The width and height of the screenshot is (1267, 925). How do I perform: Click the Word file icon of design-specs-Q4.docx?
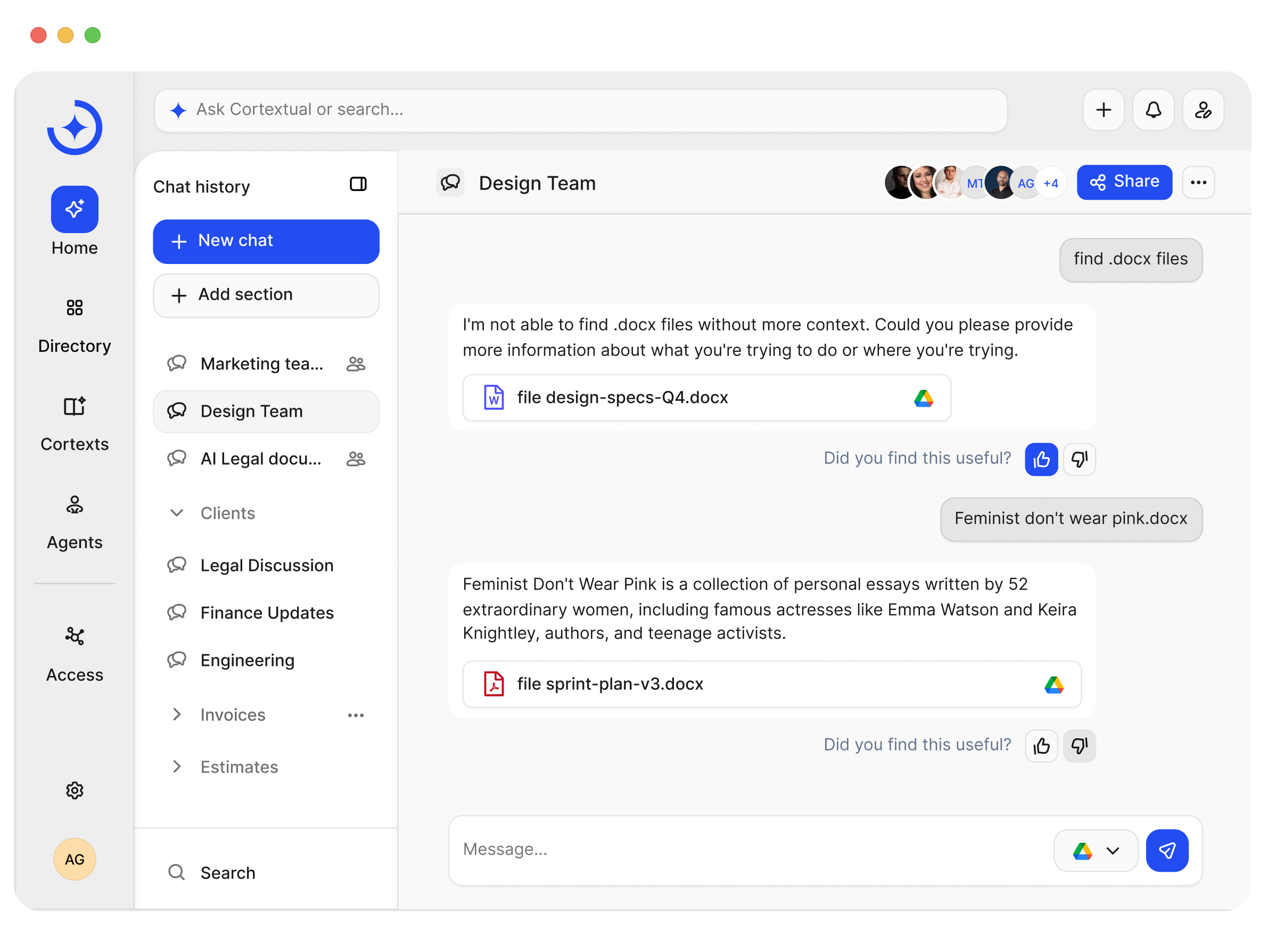[493, 398]
